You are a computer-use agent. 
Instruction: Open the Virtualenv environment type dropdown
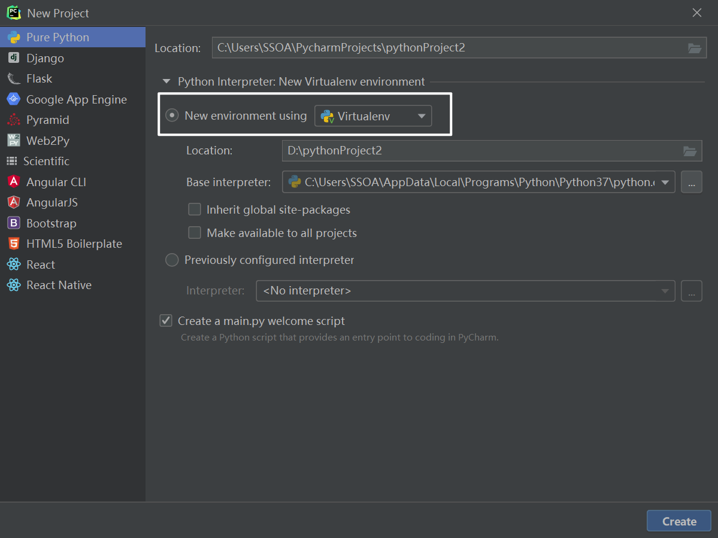pyautogui.click(x=372, y=116)
